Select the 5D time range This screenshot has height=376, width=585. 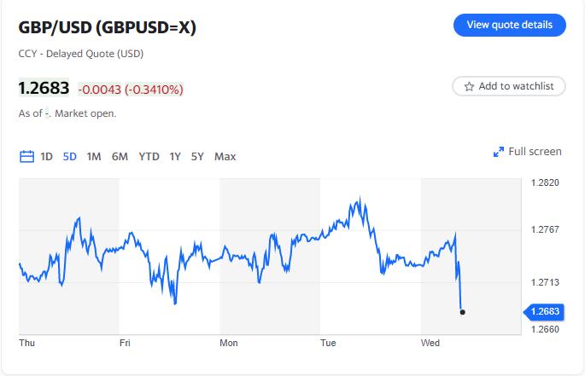point(70,156)
